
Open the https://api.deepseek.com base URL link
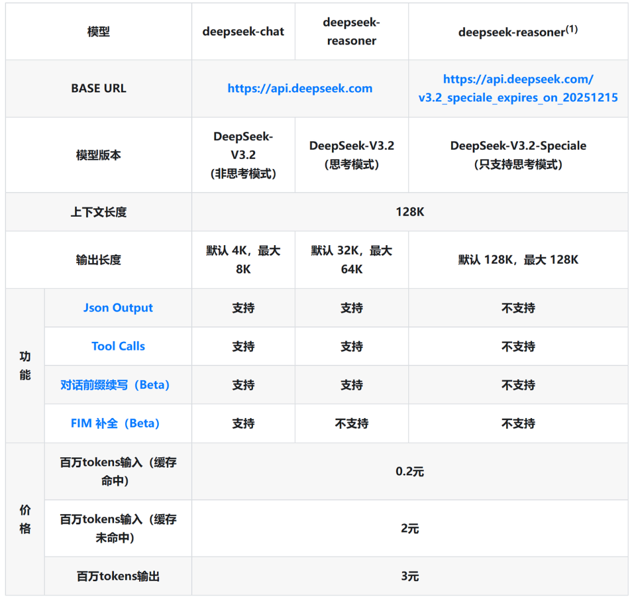tap(300, 88)
